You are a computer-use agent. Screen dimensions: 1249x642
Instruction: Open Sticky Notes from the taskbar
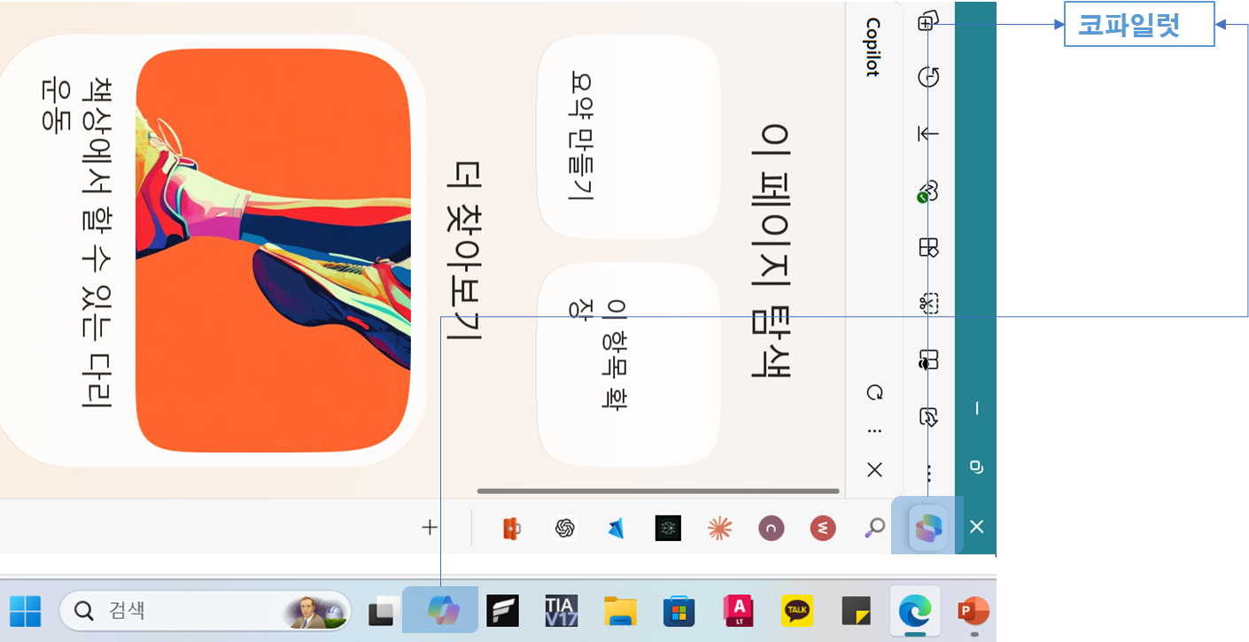(856, 611)
